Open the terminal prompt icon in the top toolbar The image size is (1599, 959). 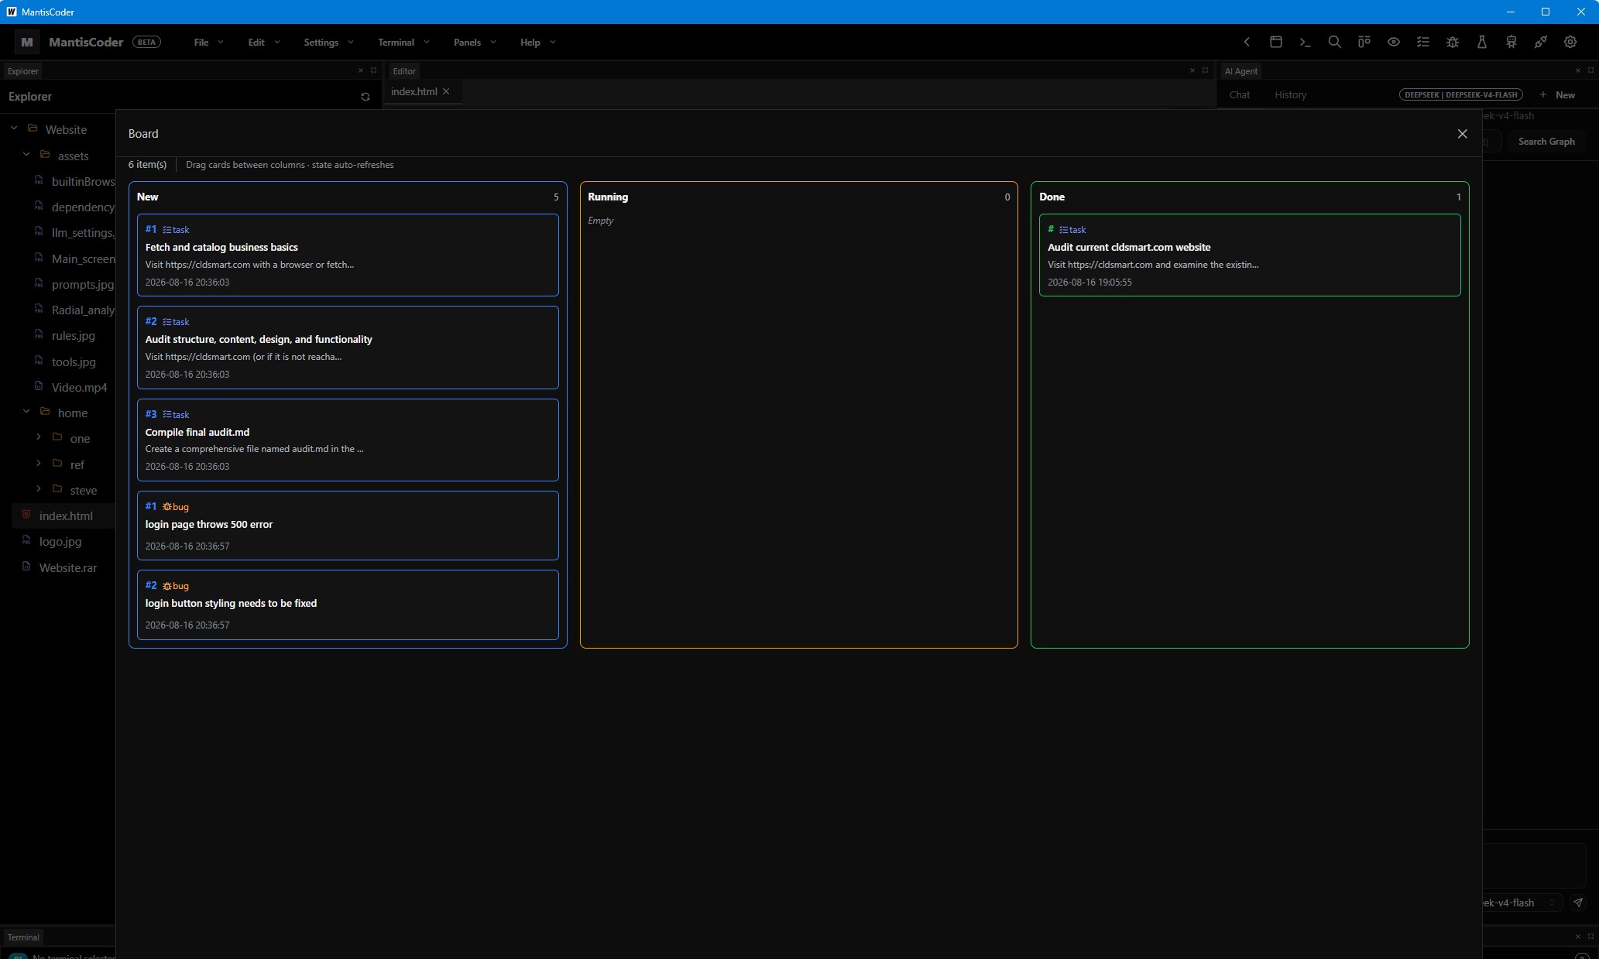point(1306,42)
